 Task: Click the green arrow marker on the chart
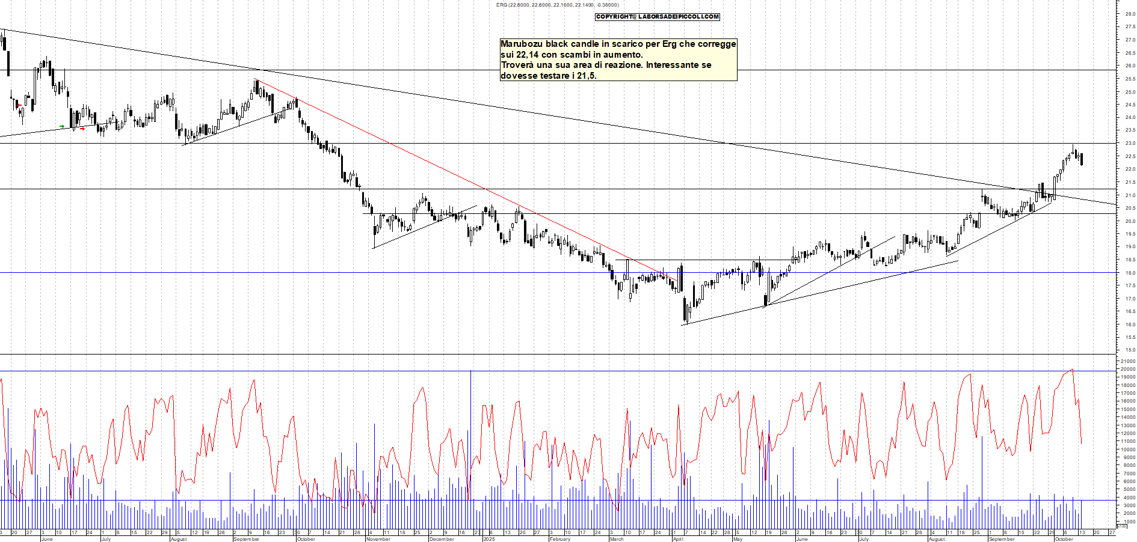(62, 127)
